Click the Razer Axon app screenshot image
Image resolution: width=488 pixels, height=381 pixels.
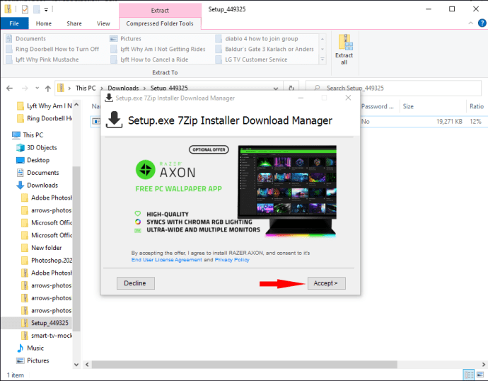click(287, 192)
